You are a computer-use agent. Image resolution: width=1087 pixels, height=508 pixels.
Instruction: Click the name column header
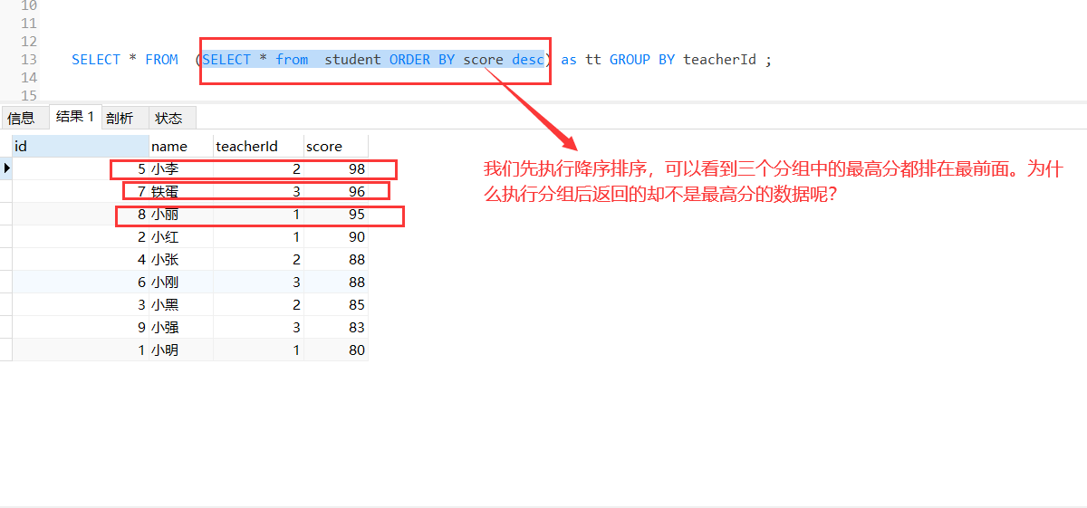point(180,146)
